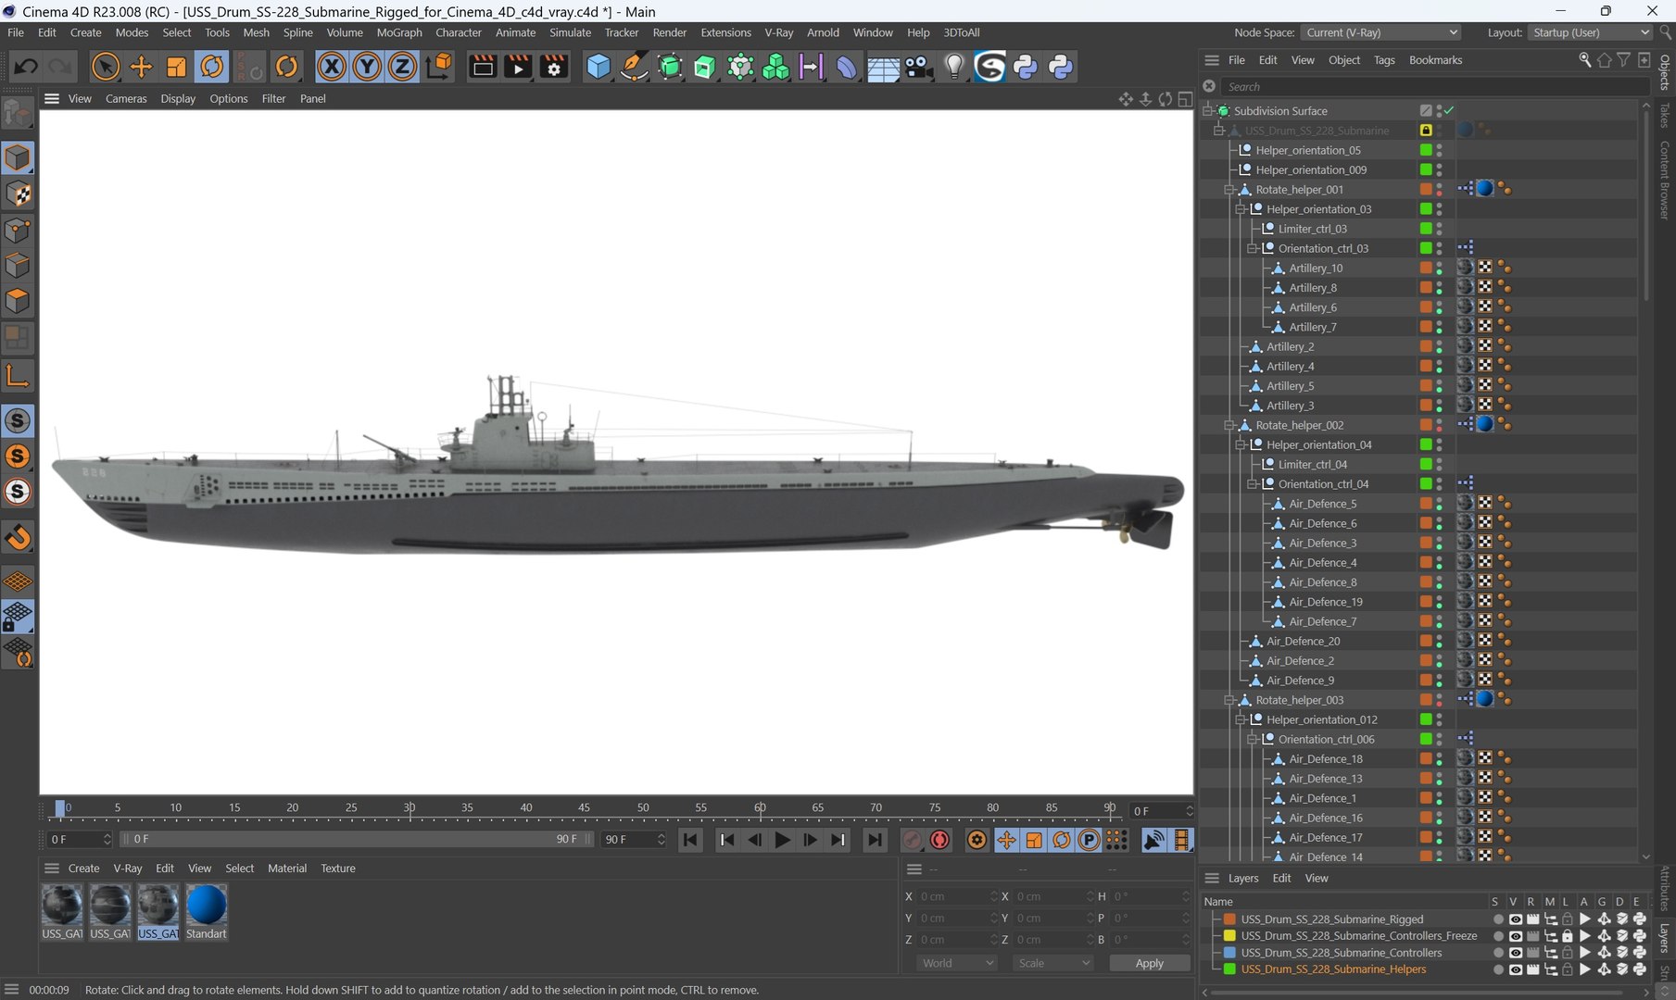Screen dimensions: 1676x1000
Task: Select the Live Selection tool
Action: (106, 67)
